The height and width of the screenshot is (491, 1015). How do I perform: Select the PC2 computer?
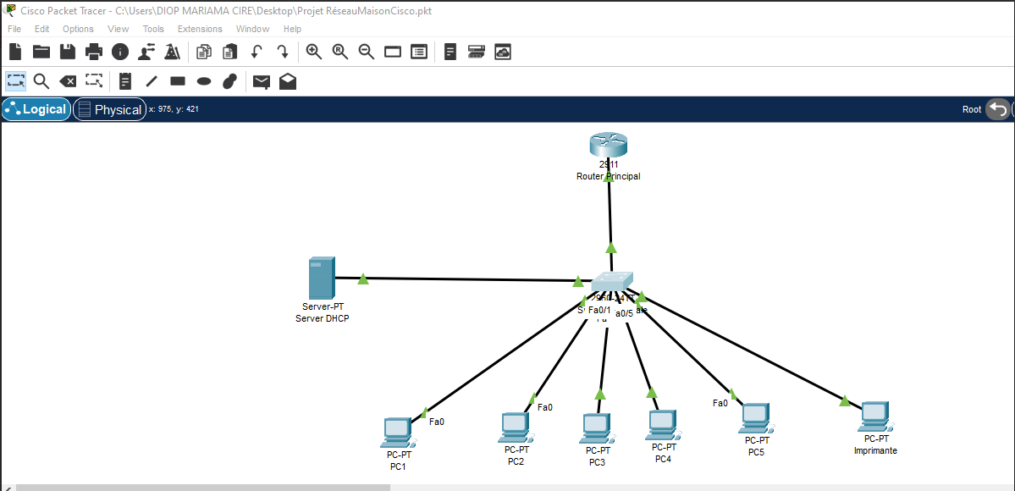tap(516, 428)
